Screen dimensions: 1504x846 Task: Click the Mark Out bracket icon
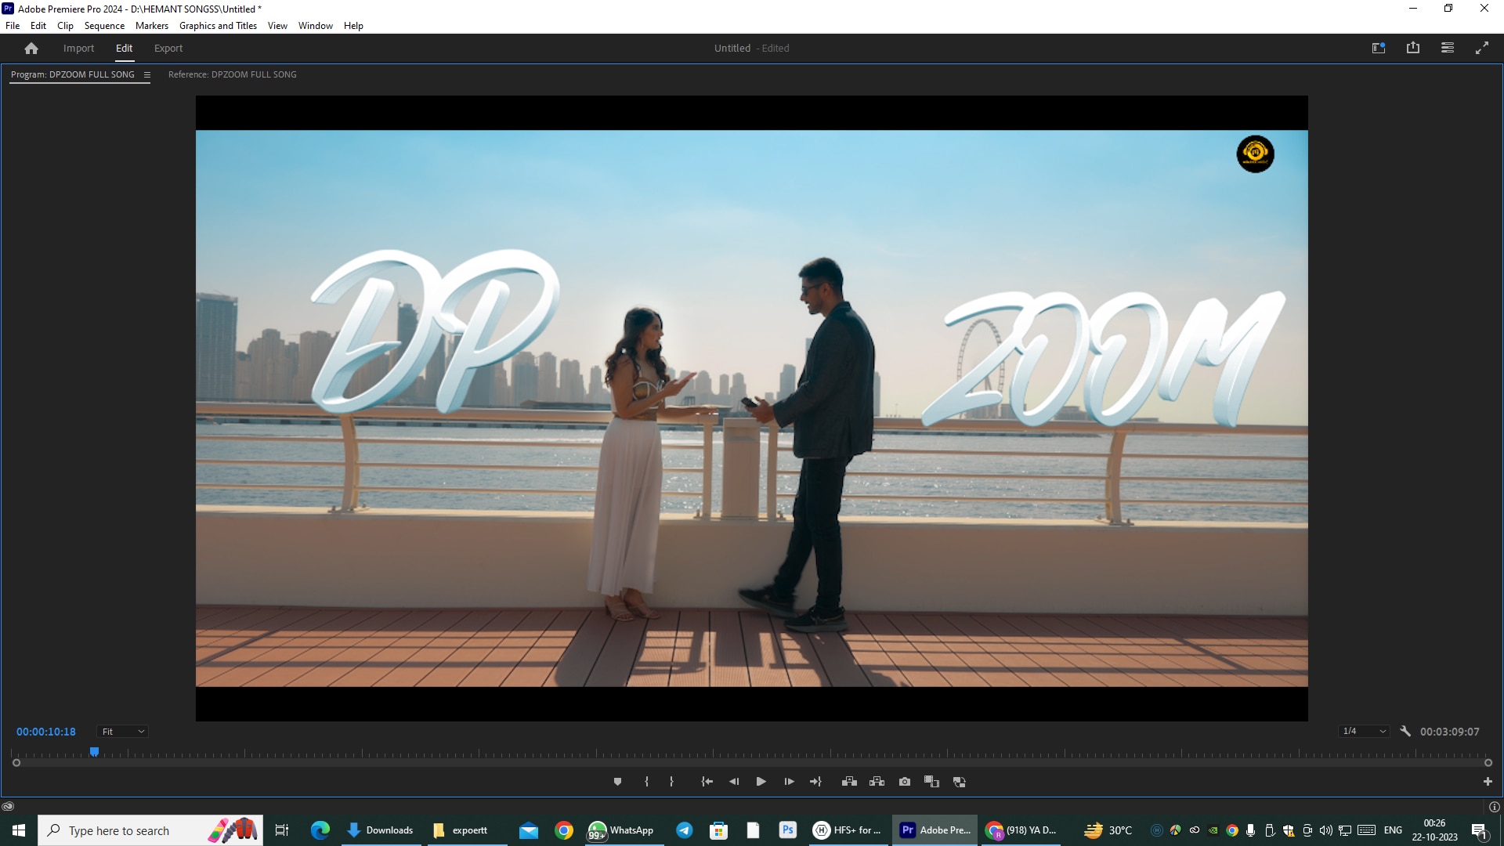(671, 782)
